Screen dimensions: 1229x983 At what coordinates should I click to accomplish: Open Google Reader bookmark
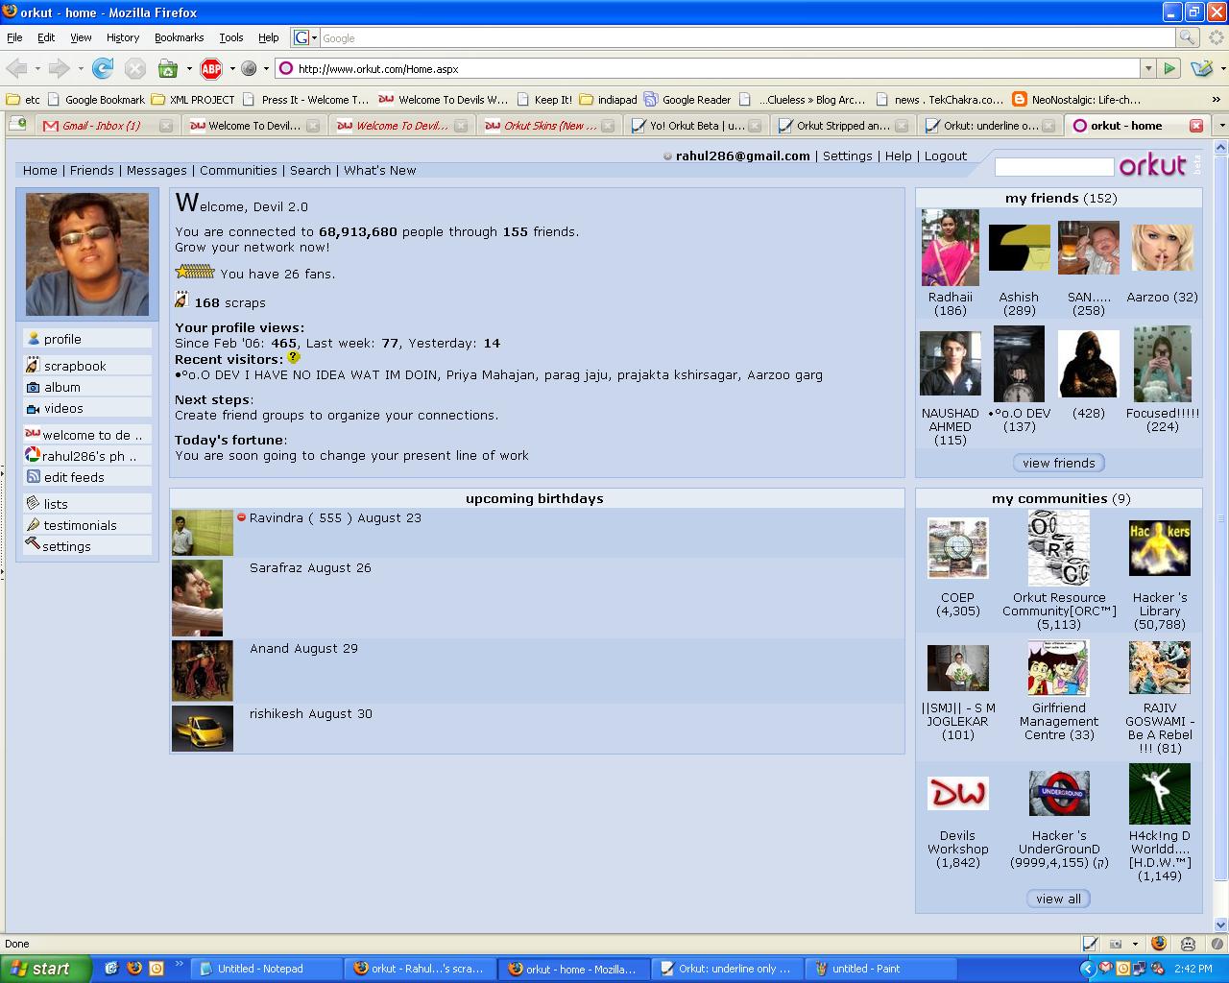(687, 100)
